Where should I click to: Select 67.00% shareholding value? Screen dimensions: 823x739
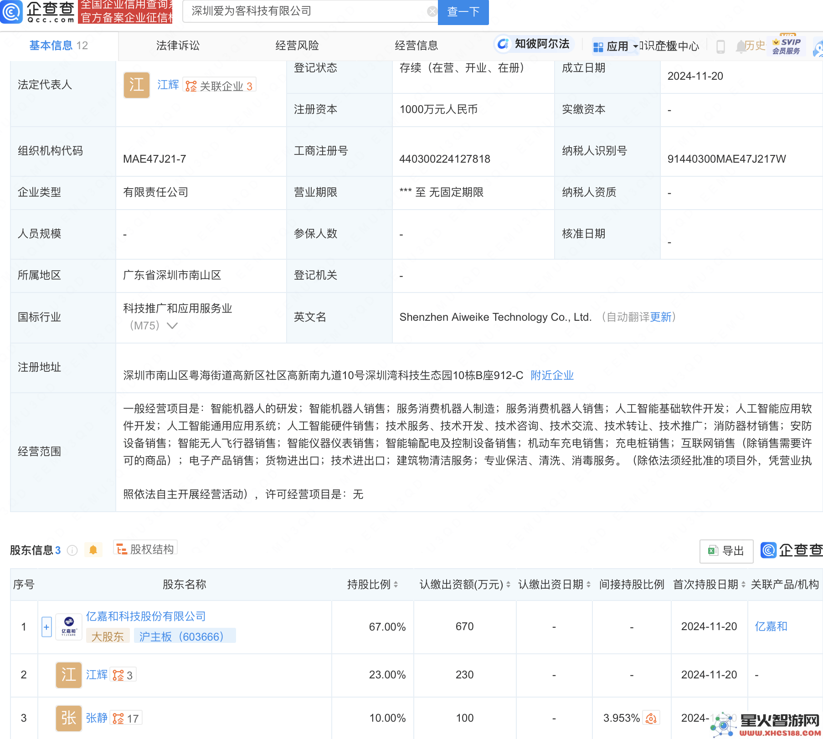coord(387,627)
